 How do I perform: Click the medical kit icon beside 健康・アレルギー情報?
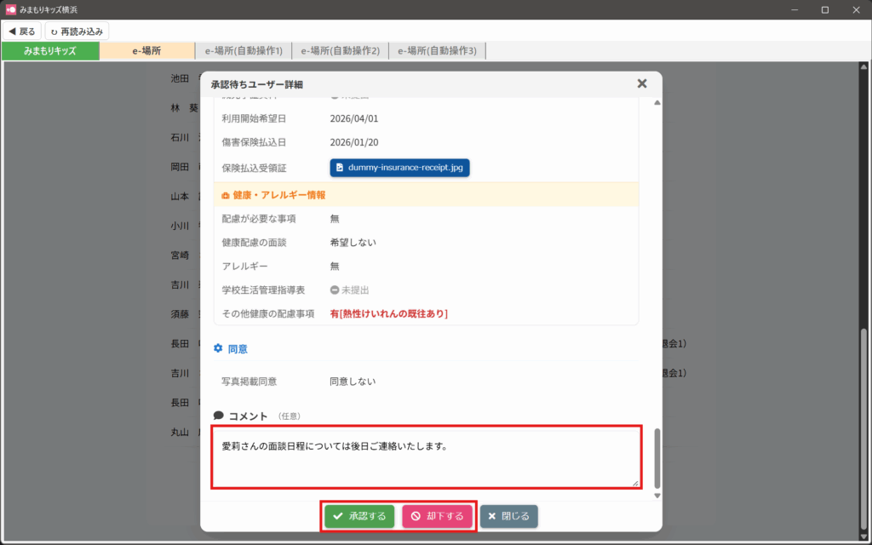[225, 195]
